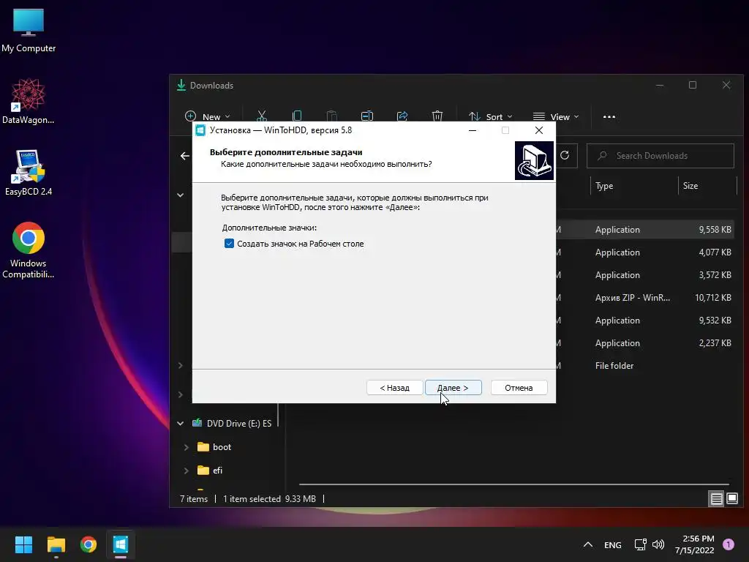Select the row sized 4,077 KB
749x562 pixels.
[x=645, y=252]
